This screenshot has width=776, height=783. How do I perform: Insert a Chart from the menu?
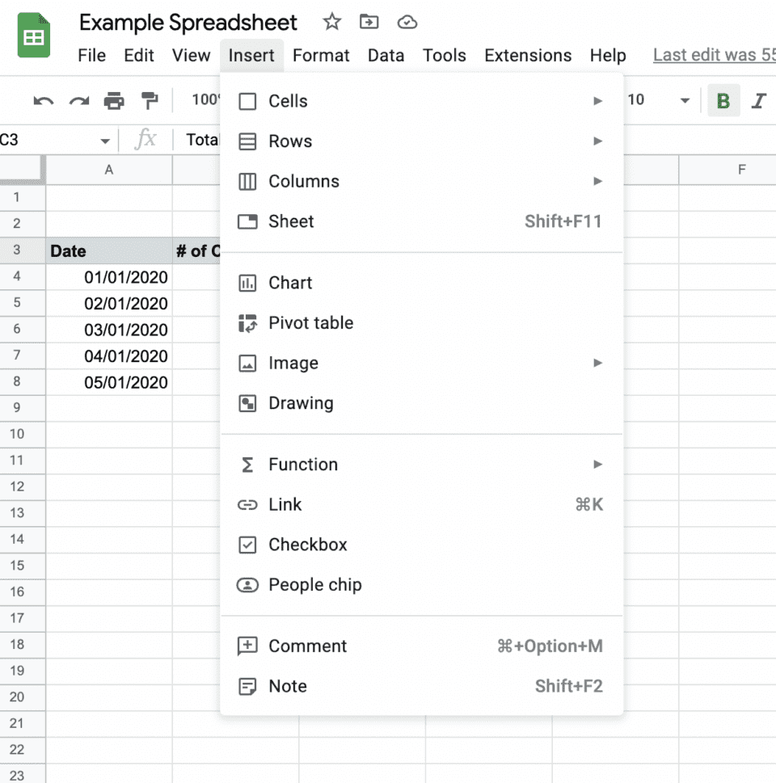point(290,283)
